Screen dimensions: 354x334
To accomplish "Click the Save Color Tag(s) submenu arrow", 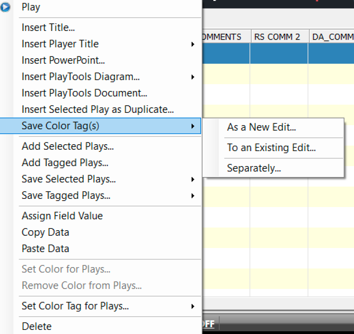I will pos(192,126).
